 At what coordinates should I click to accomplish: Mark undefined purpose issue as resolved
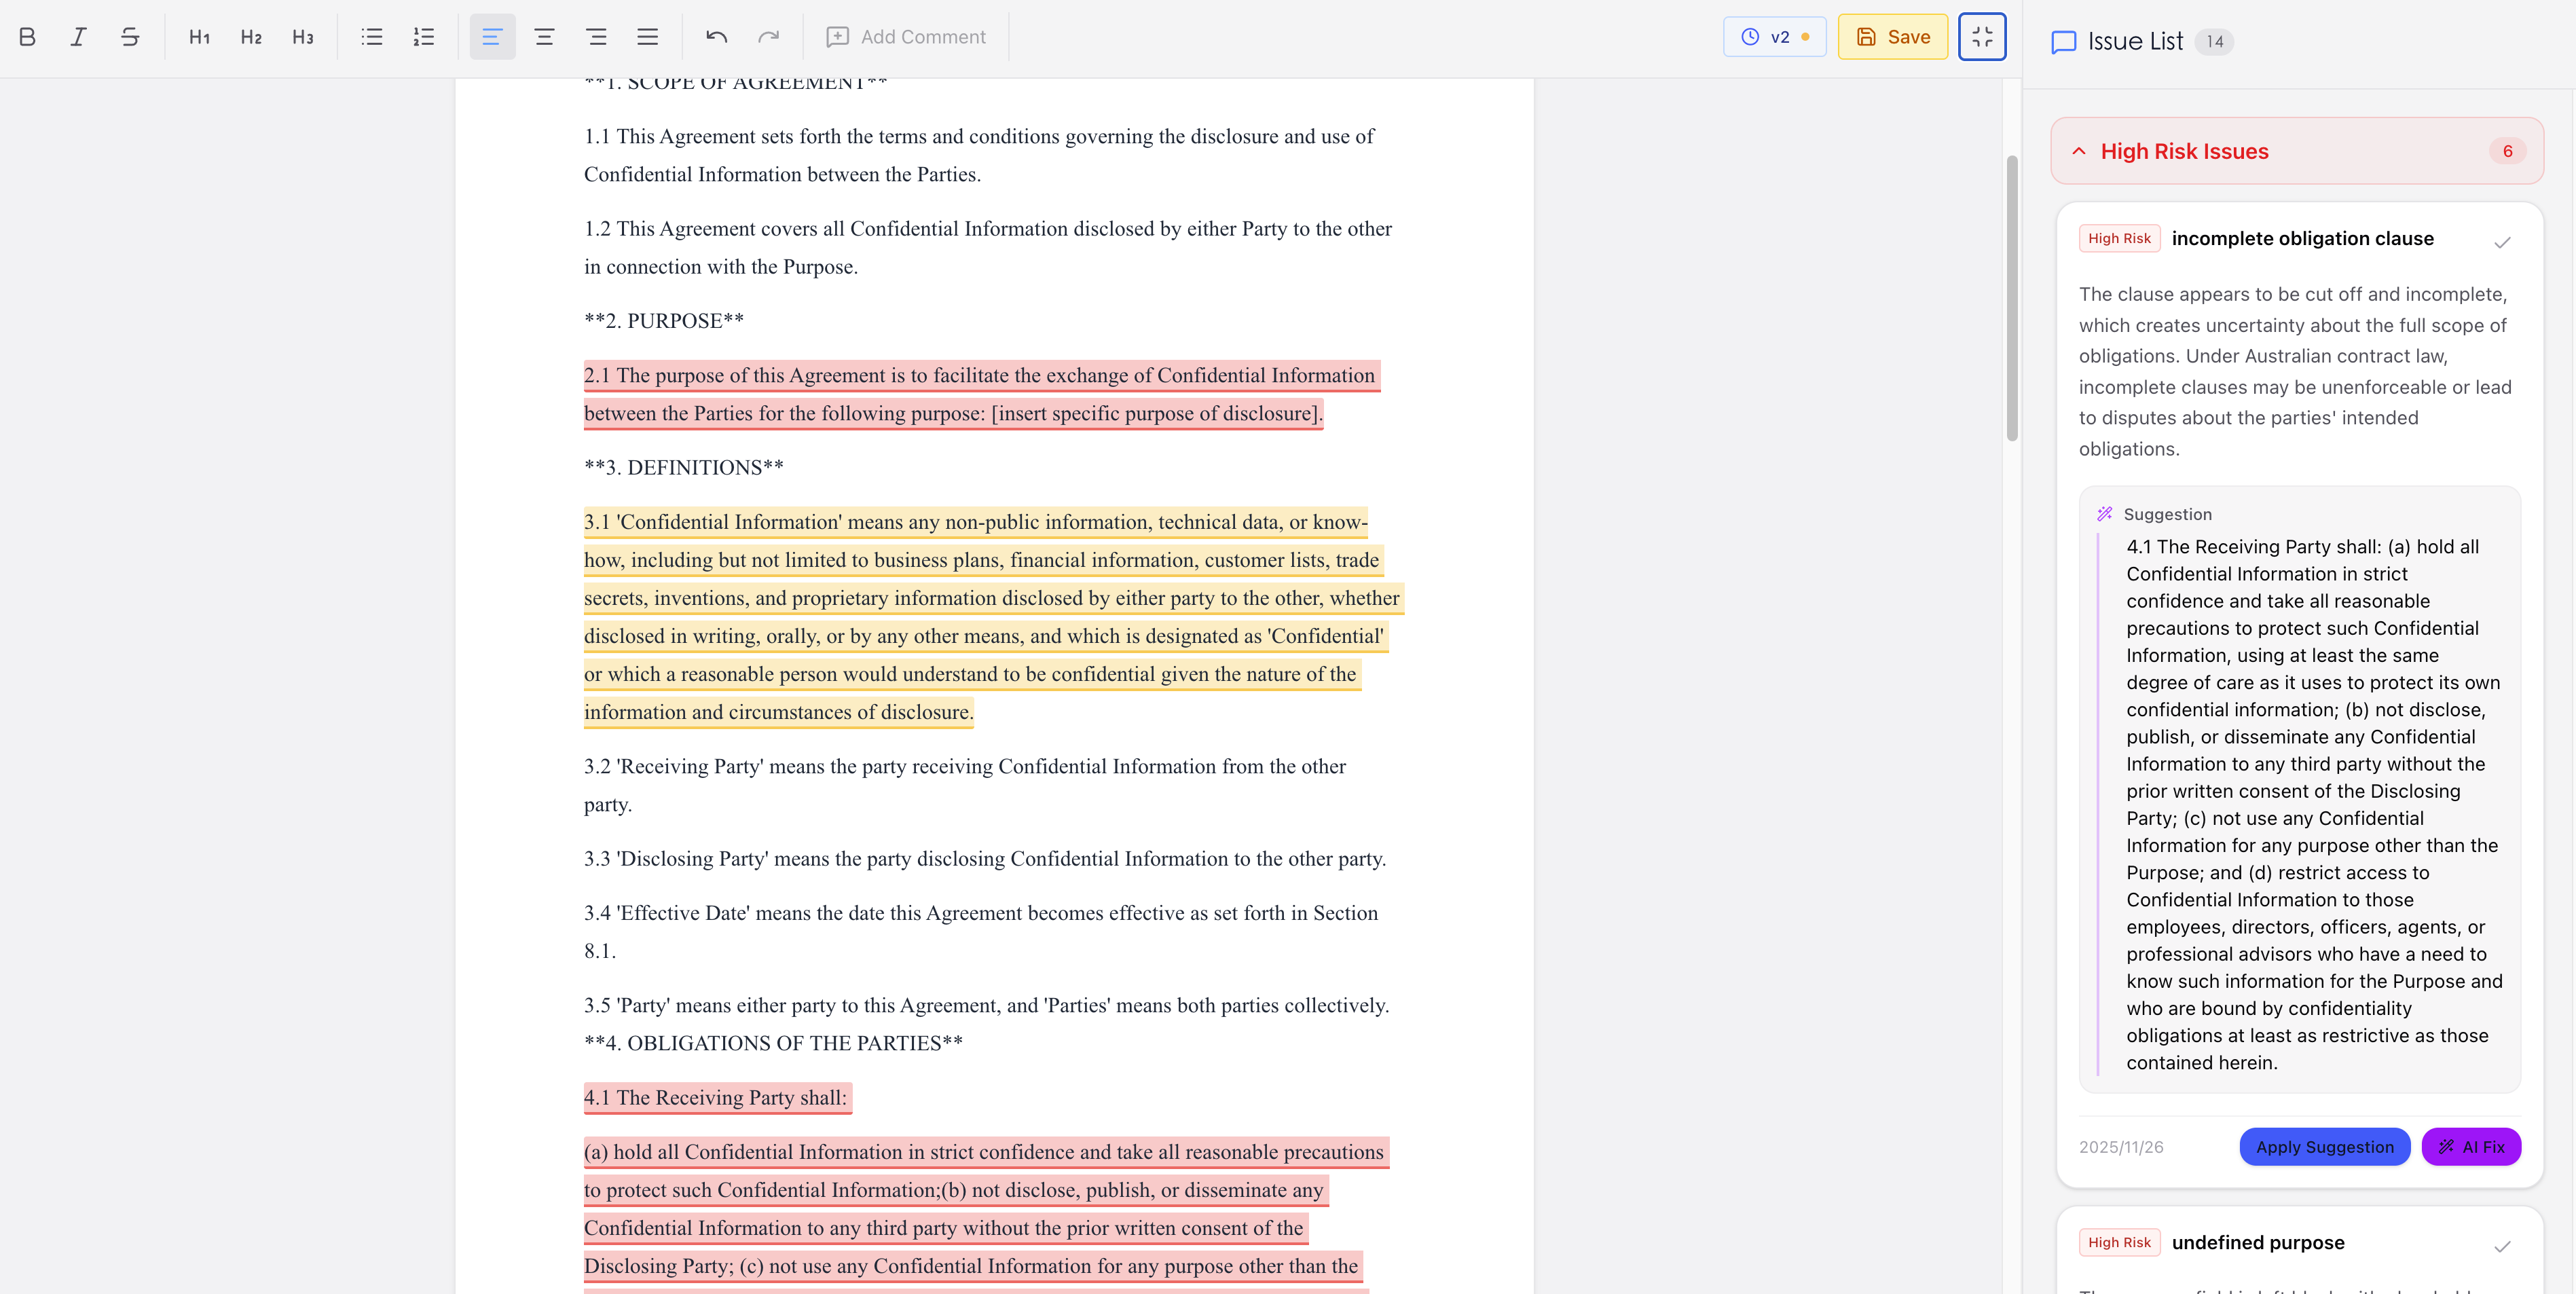[2502, 1246]
